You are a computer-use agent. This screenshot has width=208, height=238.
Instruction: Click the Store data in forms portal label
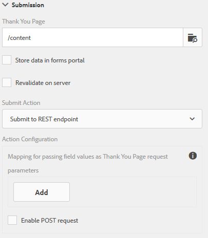(50, 60)
